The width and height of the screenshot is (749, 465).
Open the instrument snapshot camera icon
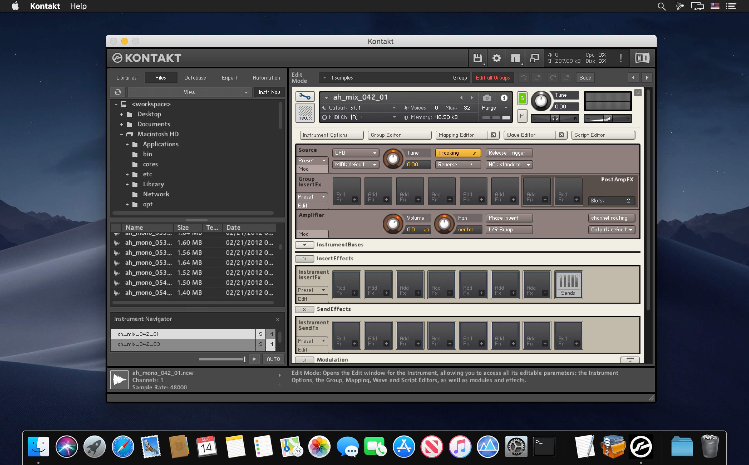coord(487,98)
